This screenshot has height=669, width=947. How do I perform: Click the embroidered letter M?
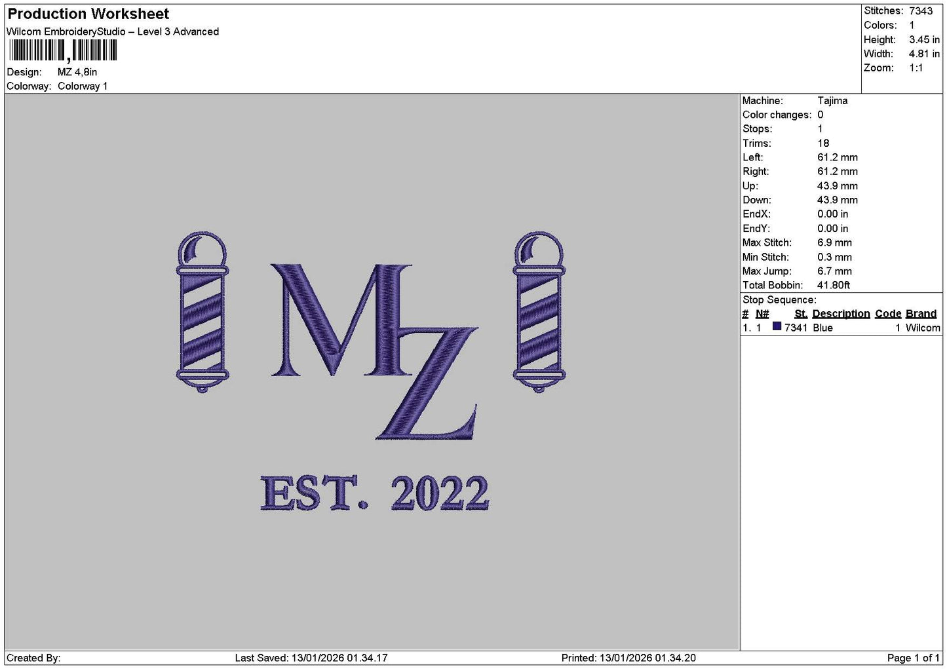tap(343, 320)
